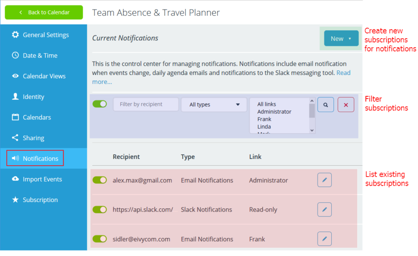Viewport: 418px width, 256px height.
Task: Click Team Absence & Travel Planner title
Action: pyautogui.click(x=156, y=13)
